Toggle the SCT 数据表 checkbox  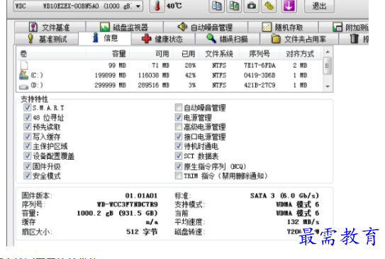tap(179, 156)
